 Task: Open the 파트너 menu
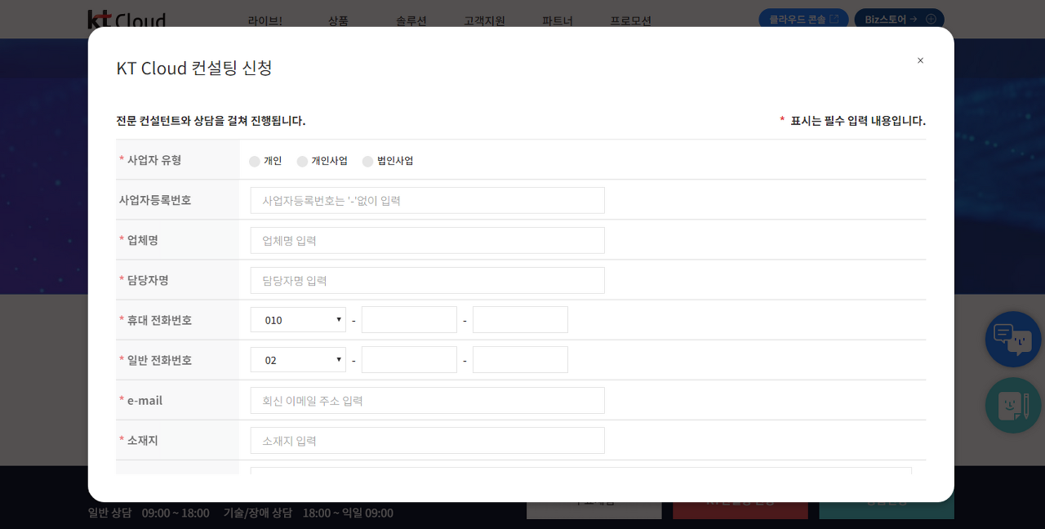click(558, 20)
